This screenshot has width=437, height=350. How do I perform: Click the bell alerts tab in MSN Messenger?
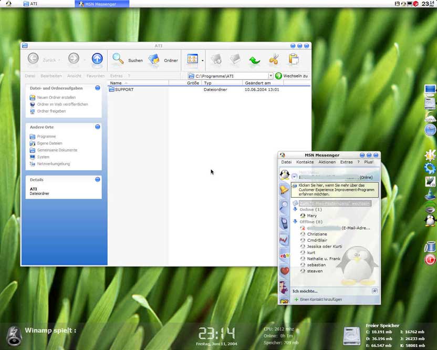pos(284,189)
